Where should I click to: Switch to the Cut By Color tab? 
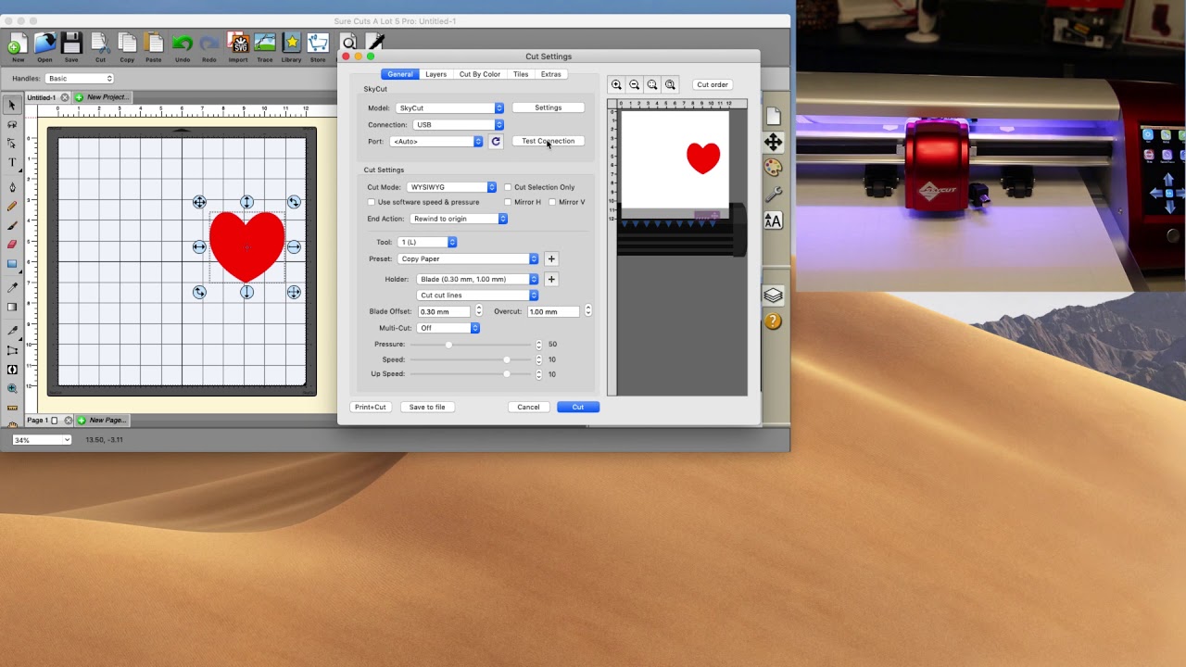tap(480, 74)
